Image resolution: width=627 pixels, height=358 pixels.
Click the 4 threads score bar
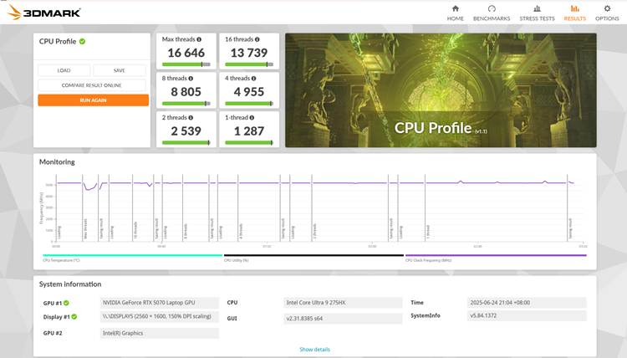tap(249, 104)
